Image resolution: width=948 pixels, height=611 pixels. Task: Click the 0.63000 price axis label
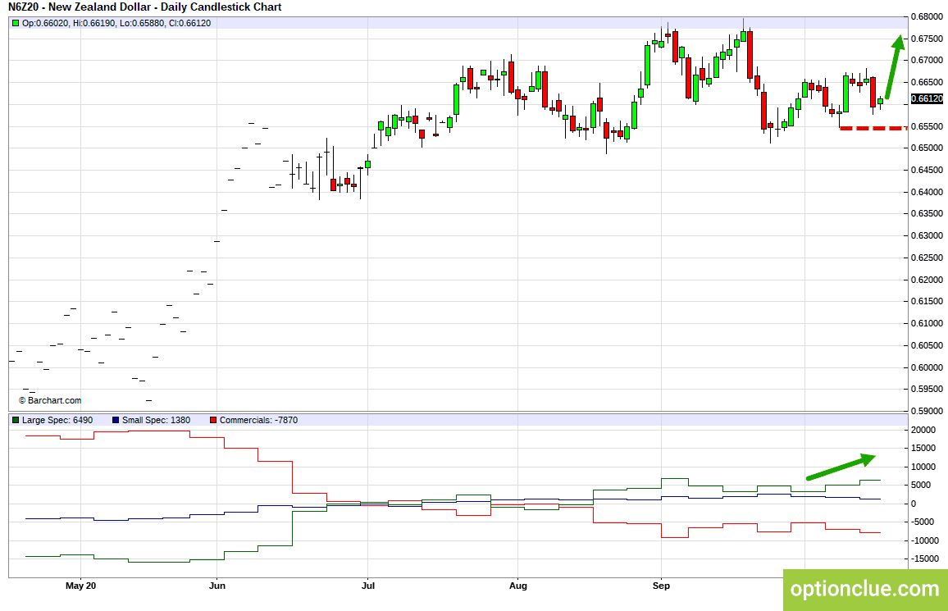coord(927,235)
